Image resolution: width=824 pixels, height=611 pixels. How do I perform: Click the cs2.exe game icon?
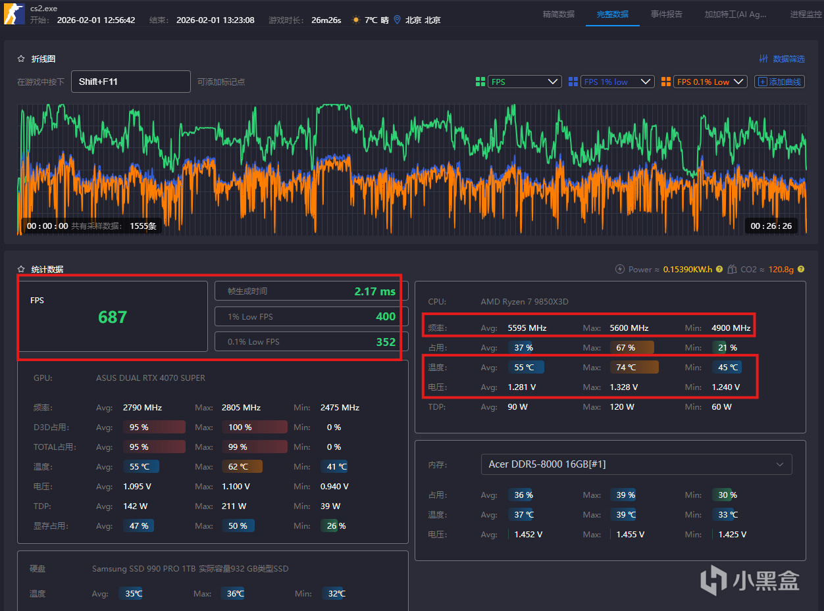pyautogui.click(x=14, y=13)
